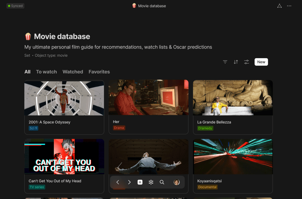The height and width of the screenshot is (199, 302).
Task: Select the All view tab
Action: [27, 72]
